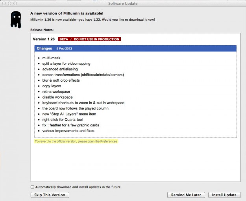Click the yellow revert to official version note
The image size is (246, 201).
(x=76, y=141)
